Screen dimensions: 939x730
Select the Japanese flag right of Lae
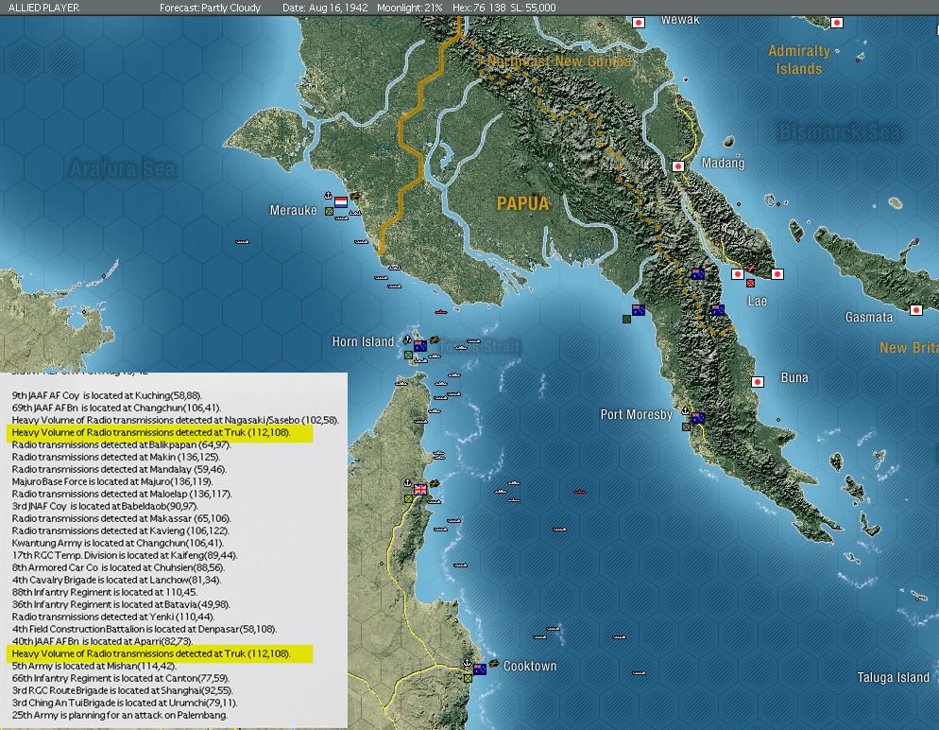tap(777, 274)
